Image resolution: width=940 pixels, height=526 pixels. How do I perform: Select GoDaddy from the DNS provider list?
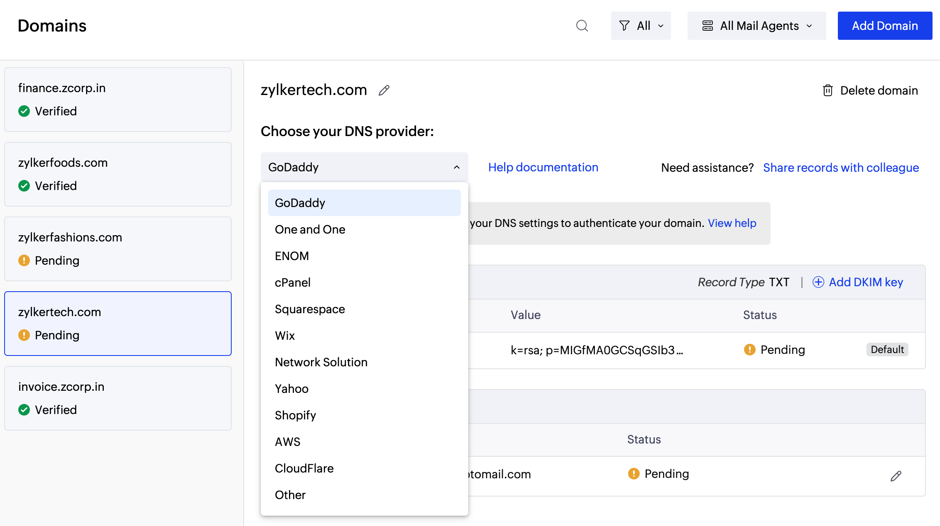(x=299, y=202)
